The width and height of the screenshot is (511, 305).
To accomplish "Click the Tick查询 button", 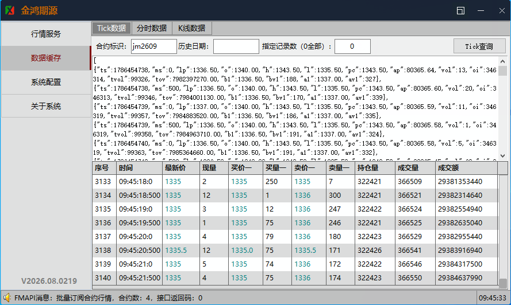I will [x=479, y=46].
